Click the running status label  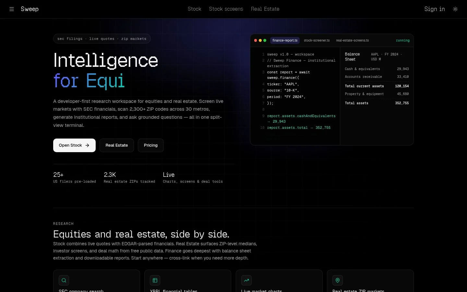click(403, 41)
